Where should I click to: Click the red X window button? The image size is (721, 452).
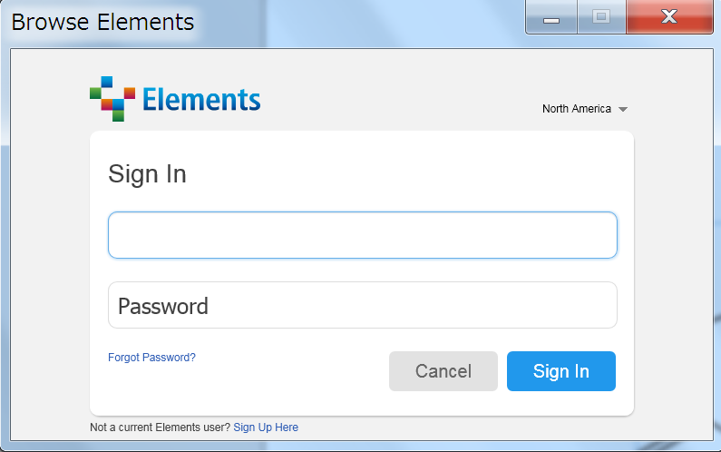click(x=668, y=17)
